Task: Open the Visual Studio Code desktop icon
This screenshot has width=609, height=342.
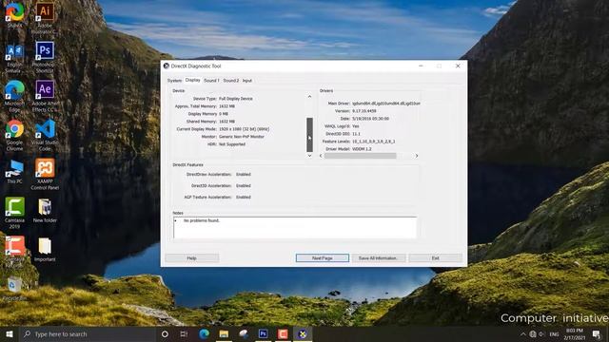Action: pyautogui.click(x=45, y=135)
